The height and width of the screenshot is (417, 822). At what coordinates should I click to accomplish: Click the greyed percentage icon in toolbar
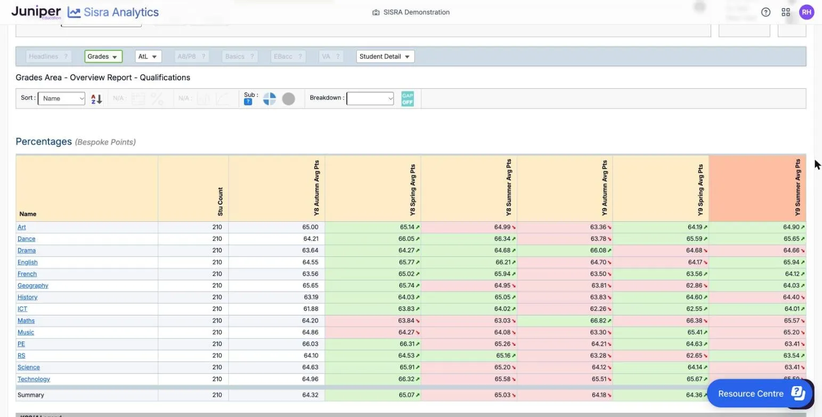pyautogui.click(x=157, y=99)
